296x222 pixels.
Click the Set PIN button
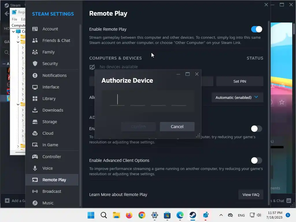coord(240,81)
